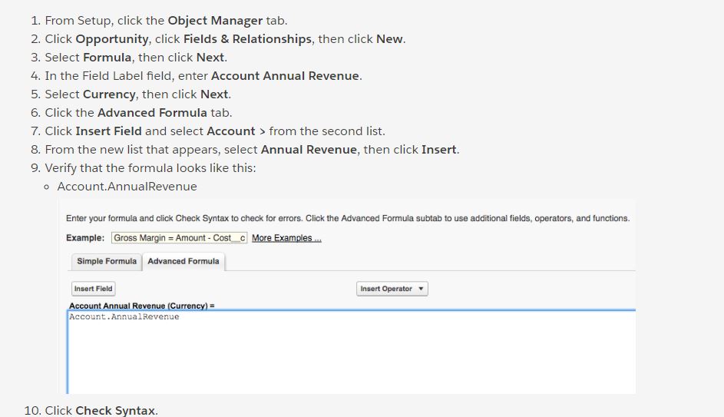Click bold Account Annual Revenue in step 4

(285, 76)
